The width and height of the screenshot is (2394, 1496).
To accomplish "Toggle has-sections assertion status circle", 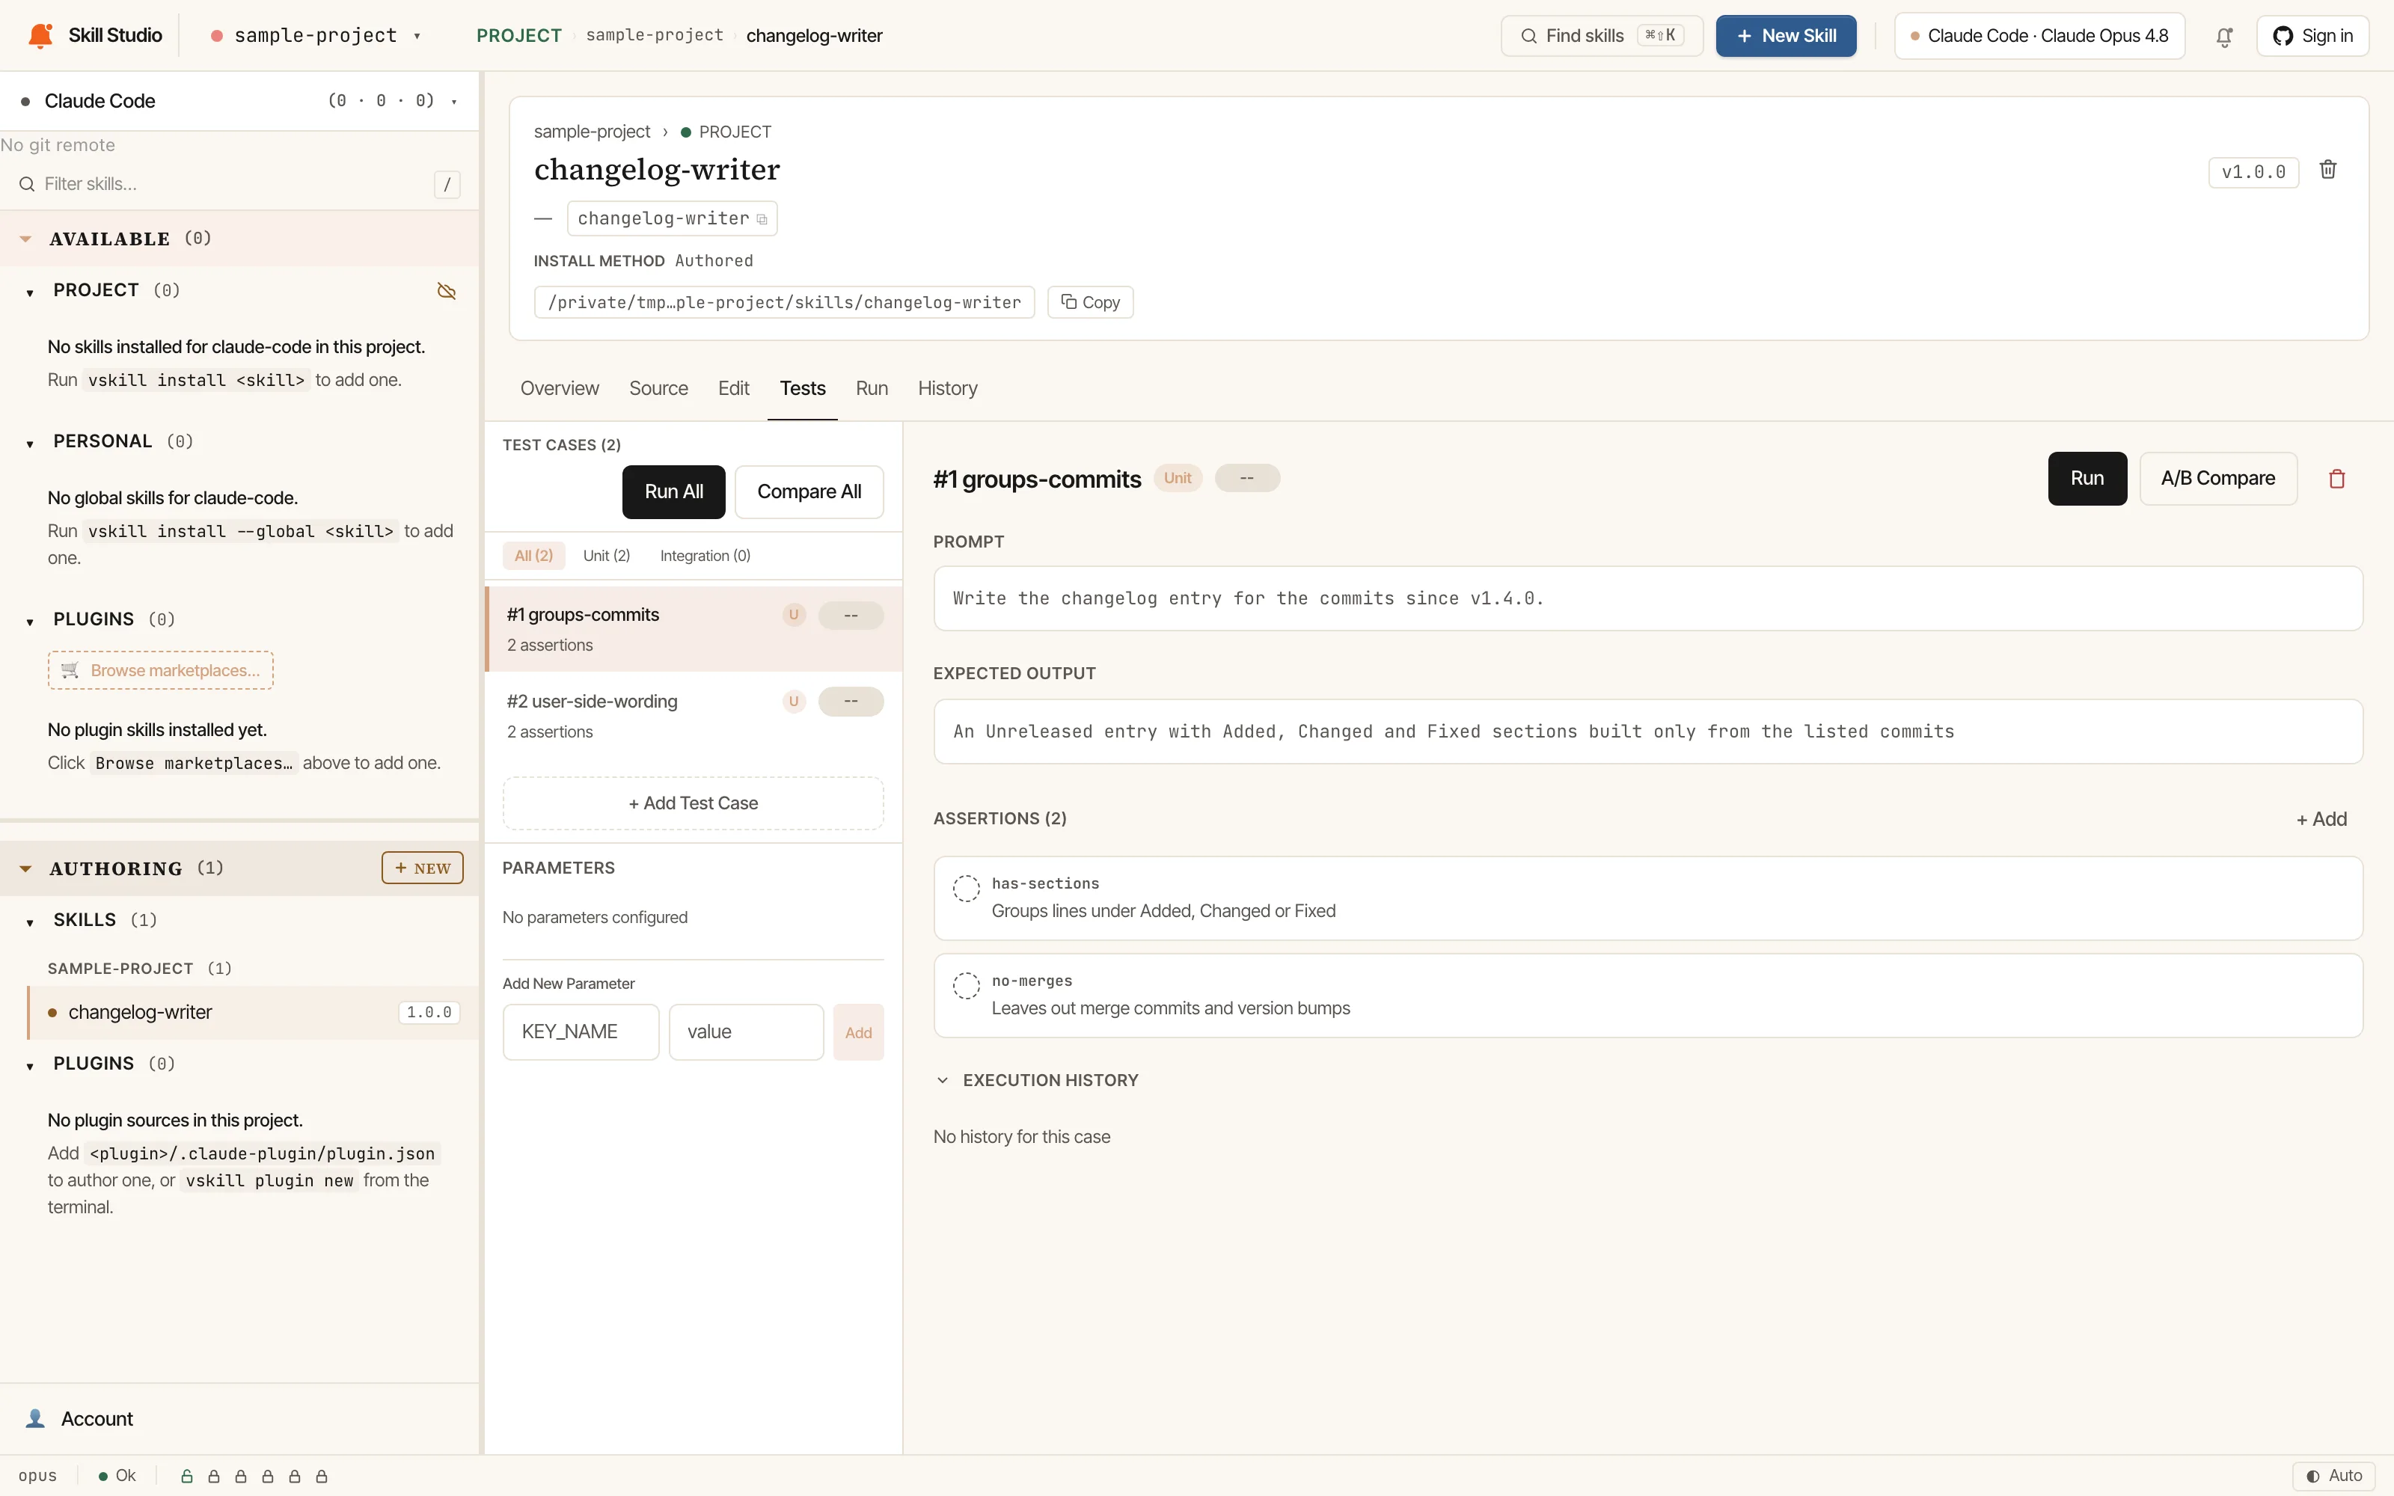I will click(966, 888).
